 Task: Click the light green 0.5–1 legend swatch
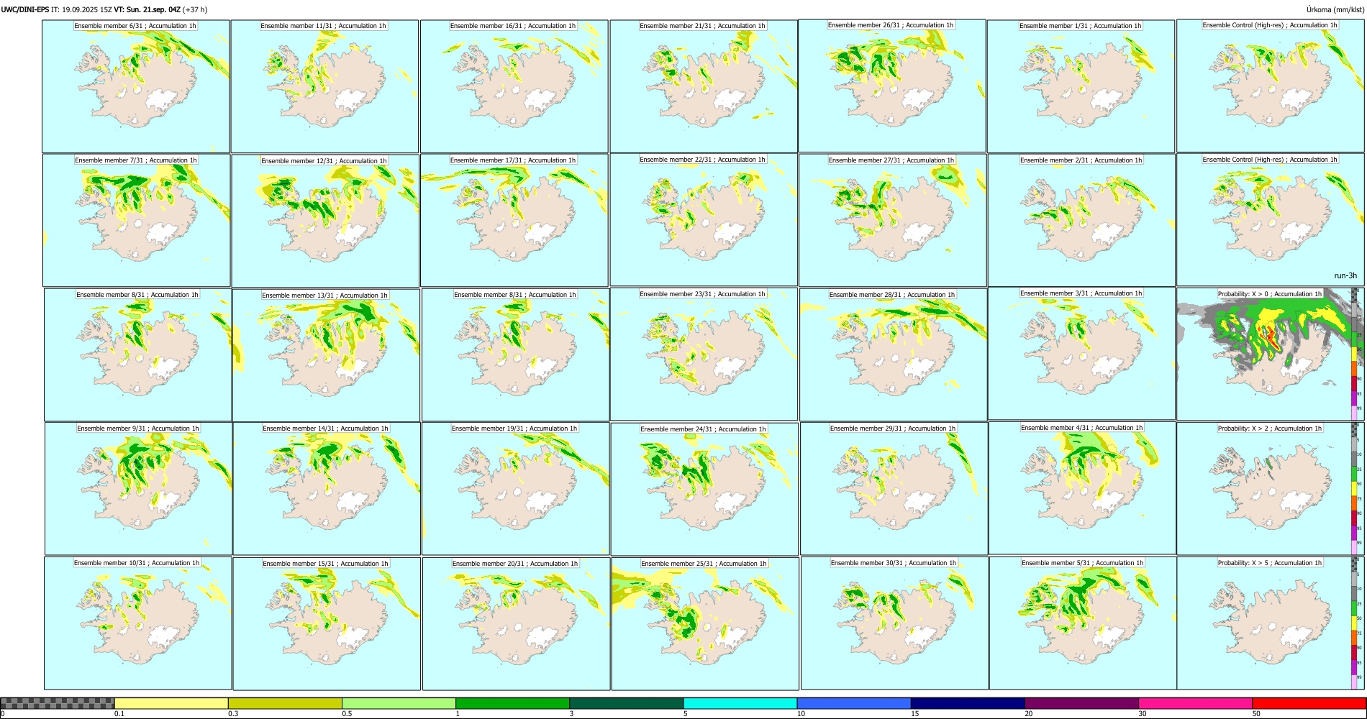tap(399, 703)
